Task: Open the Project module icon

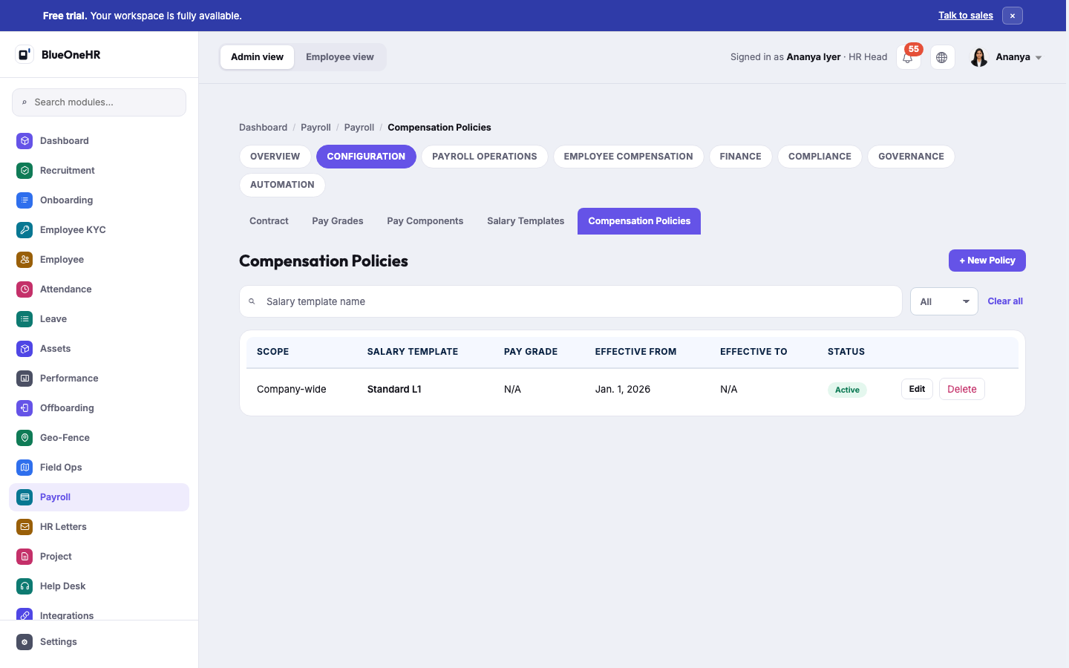Action: [24, 557]
